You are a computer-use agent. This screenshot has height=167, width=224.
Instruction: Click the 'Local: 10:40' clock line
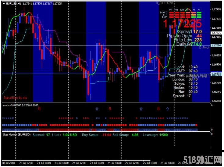(x=187, y=67)
